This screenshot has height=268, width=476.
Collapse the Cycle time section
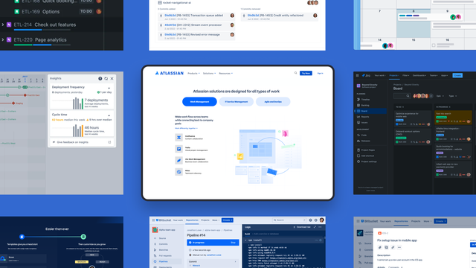[x=109, y=115]
